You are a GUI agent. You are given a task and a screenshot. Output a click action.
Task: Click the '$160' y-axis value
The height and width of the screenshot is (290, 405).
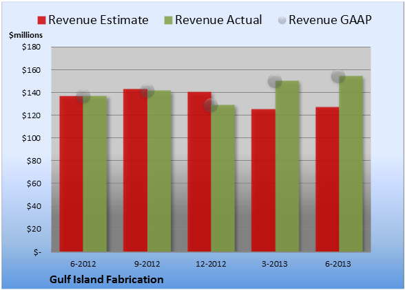coord(31,70)
